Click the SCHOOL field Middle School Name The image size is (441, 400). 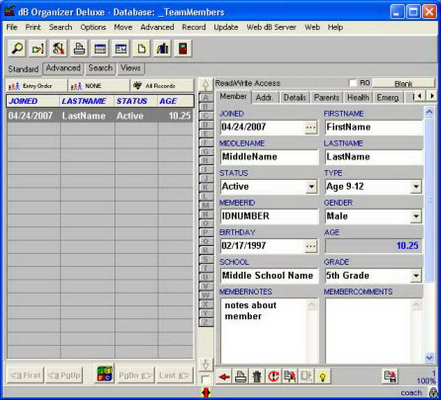pyautogui.click(x=269, y=276)
